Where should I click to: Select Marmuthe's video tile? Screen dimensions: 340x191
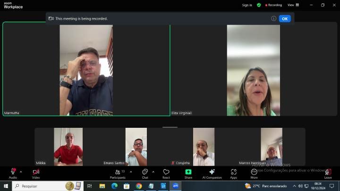[86, 69]
